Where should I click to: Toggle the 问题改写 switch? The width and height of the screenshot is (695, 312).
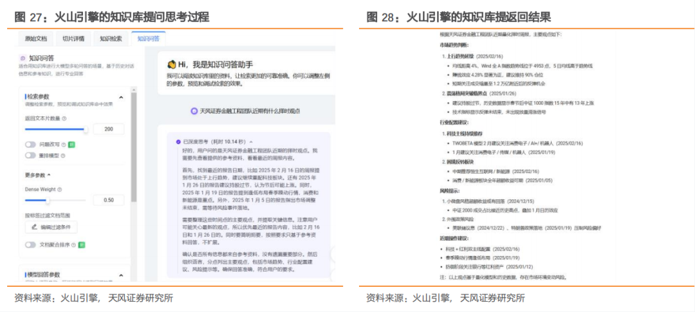tap(30, 145)
